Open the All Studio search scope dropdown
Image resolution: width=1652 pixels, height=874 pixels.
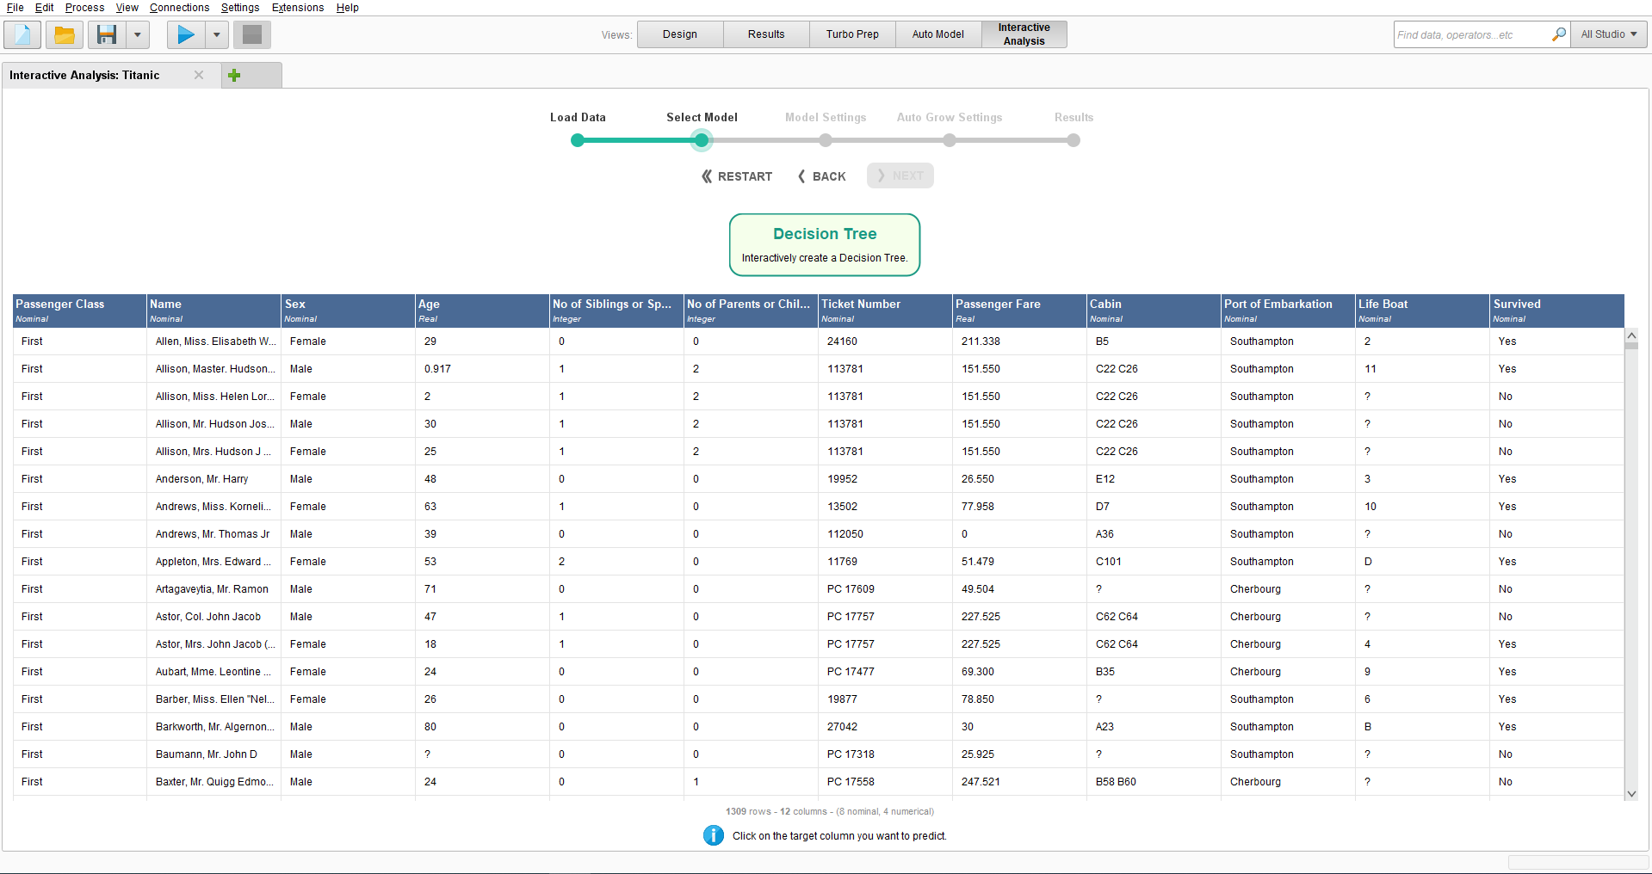coord(1608,34)
